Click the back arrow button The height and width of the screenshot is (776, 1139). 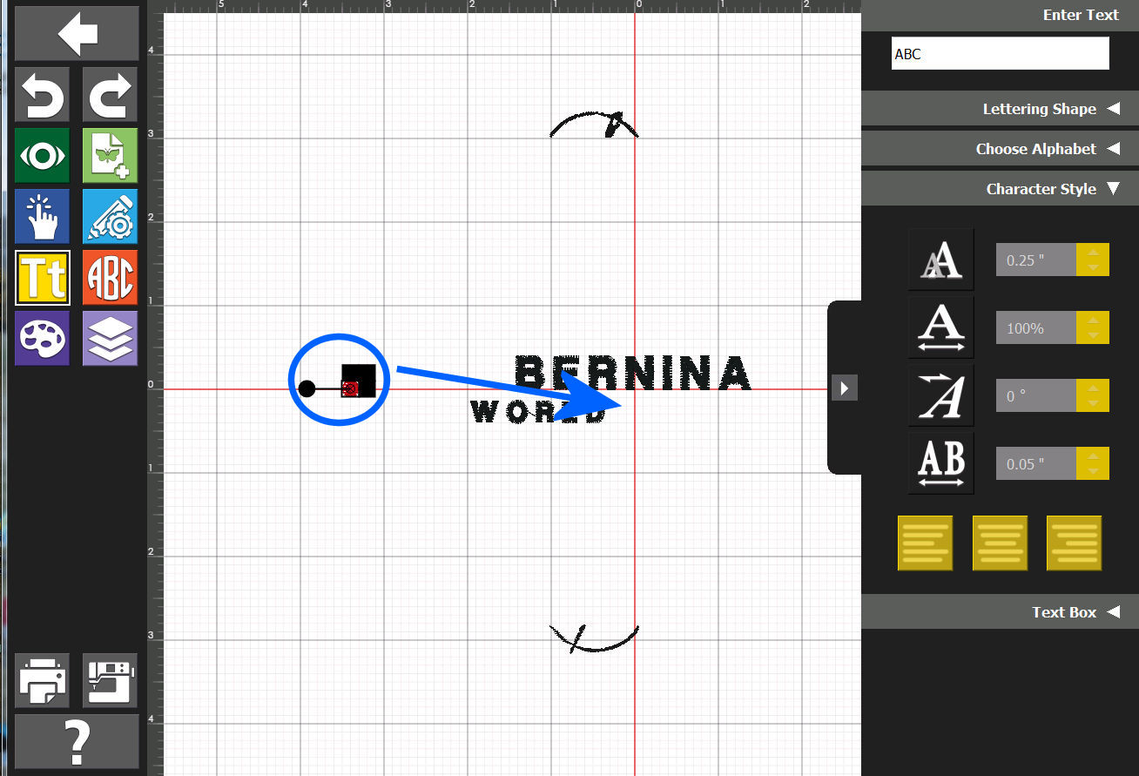point(77,34)
